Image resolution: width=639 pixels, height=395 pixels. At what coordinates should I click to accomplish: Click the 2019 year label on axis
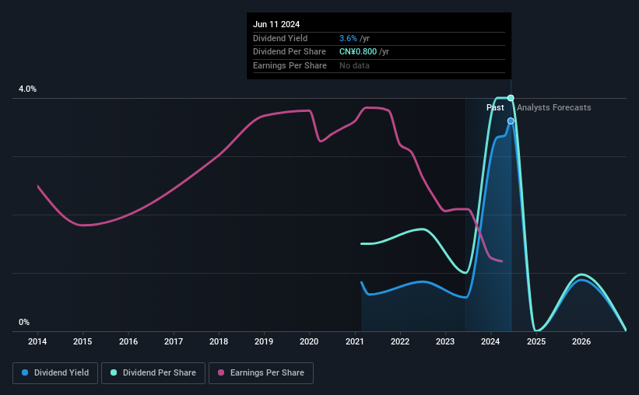(264, 341)
